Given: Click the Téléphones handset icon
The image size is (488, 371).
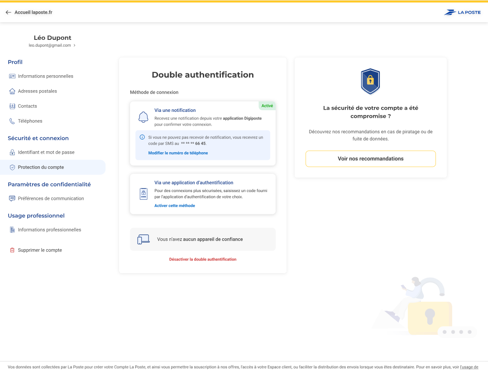Looking at the screenshot, I should (x=12, y=121).
